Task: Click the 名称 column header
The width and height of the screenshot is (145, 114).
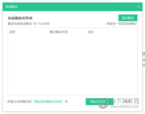Action: [12, 32]
